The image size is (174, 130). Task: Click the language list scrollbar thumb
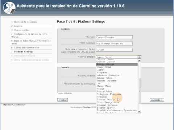click(139, 91)
